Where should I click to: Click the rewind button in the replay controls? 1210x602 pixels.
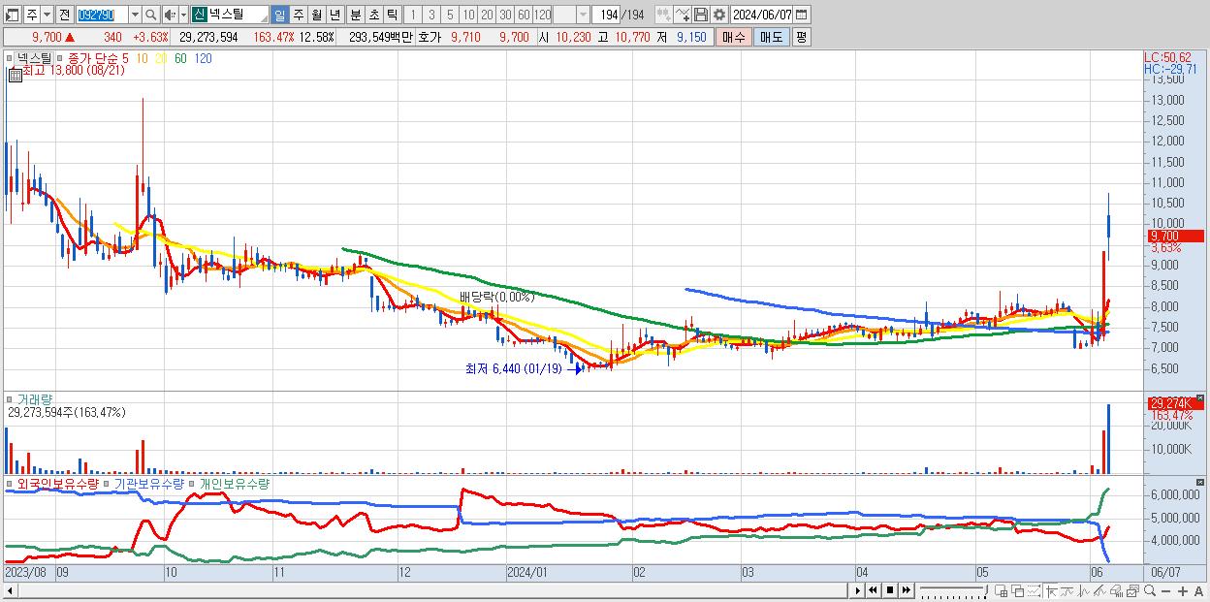coord(873,590)
